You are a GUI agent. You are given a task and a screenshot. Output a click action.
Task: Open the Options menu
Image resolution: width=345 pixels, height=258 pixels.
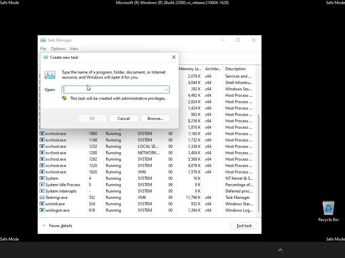pos(58,49)
